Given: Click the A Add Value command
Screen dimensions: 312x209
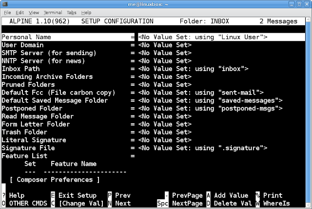Looking at the screenshot, I should (228, 195).
